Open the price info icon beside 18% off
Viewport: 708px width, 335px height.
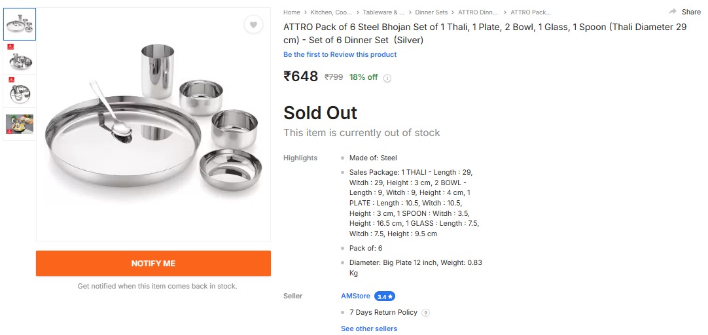pos(387,78)
